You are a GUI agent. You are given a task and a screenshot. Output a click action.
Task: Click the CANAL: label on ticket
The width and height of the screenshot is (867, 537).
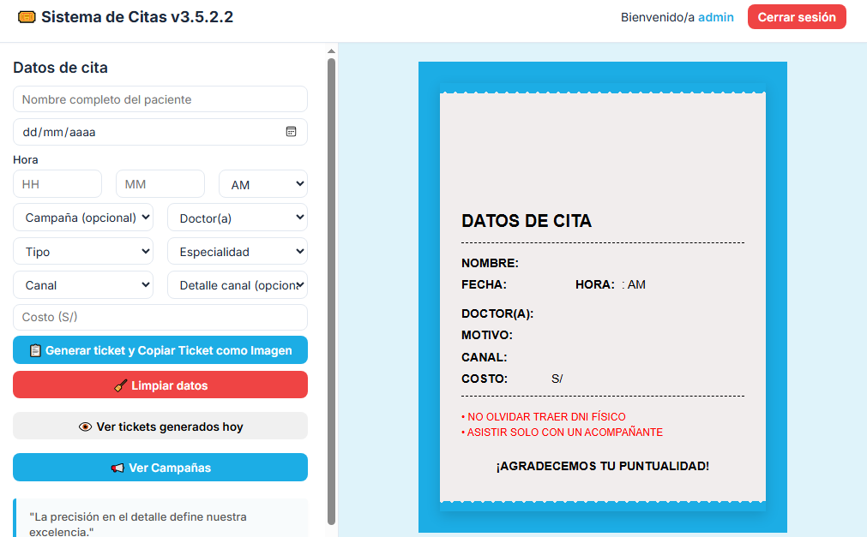(485, 357)
